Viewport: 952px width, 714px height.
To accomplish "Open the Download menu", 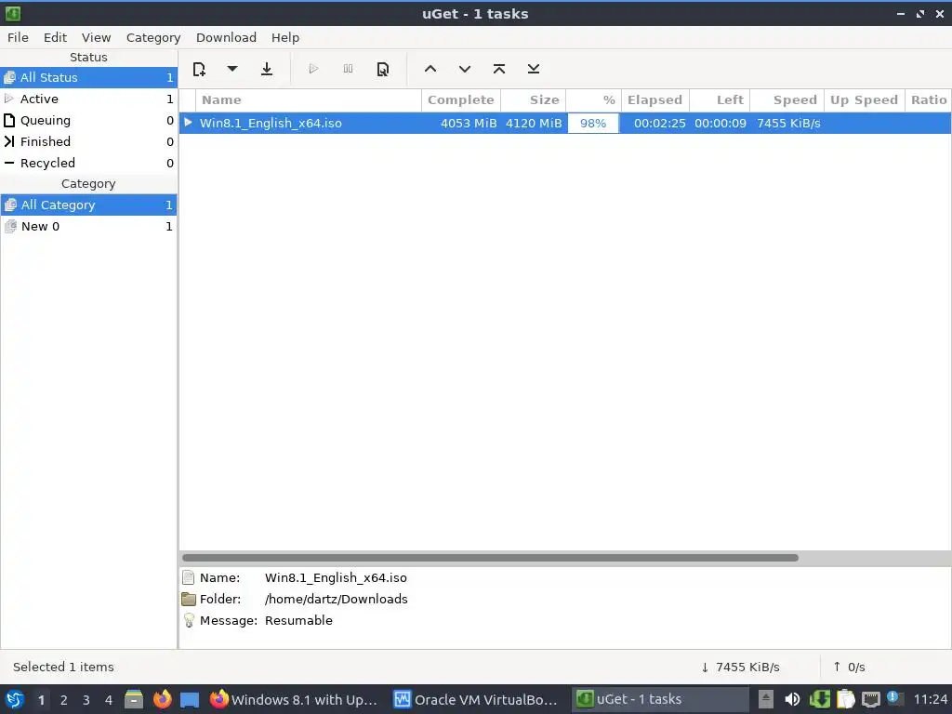I will click(x=226, y=37).
